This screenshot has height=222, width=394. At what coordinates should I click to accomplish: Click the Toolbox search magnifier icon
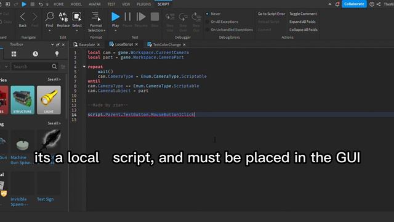coord(54,67)
